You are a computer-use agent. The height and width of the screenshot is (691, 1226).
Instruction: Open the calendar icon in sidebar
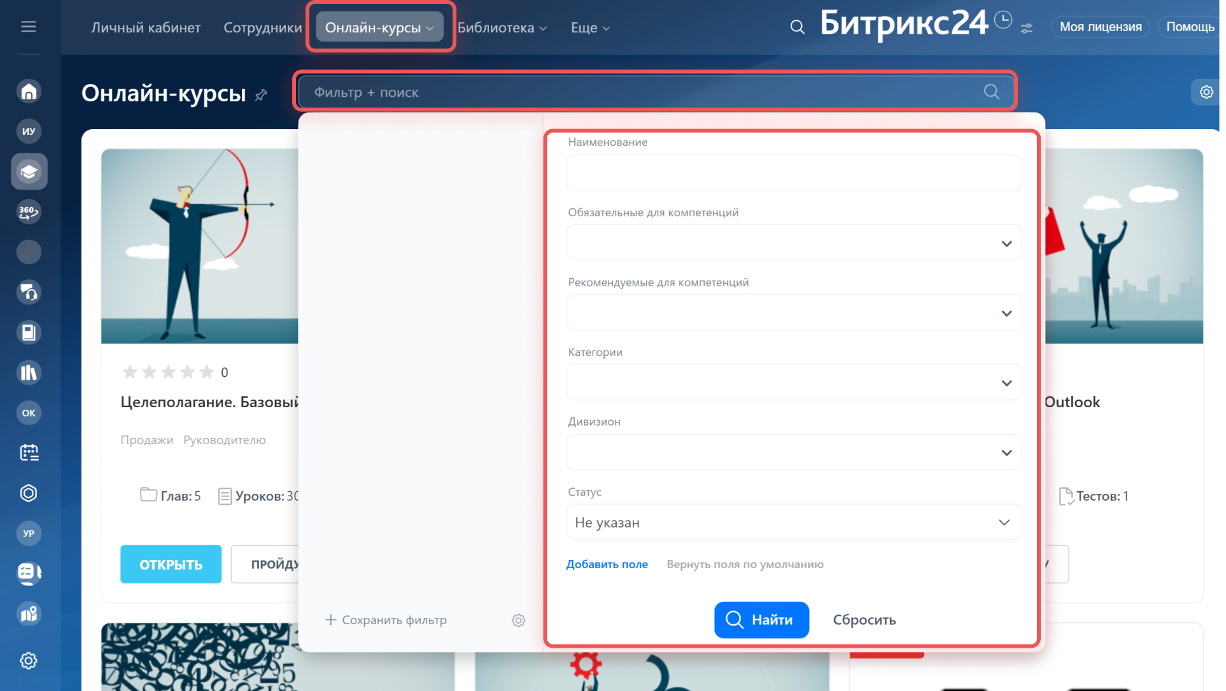(x=29, y=452)
